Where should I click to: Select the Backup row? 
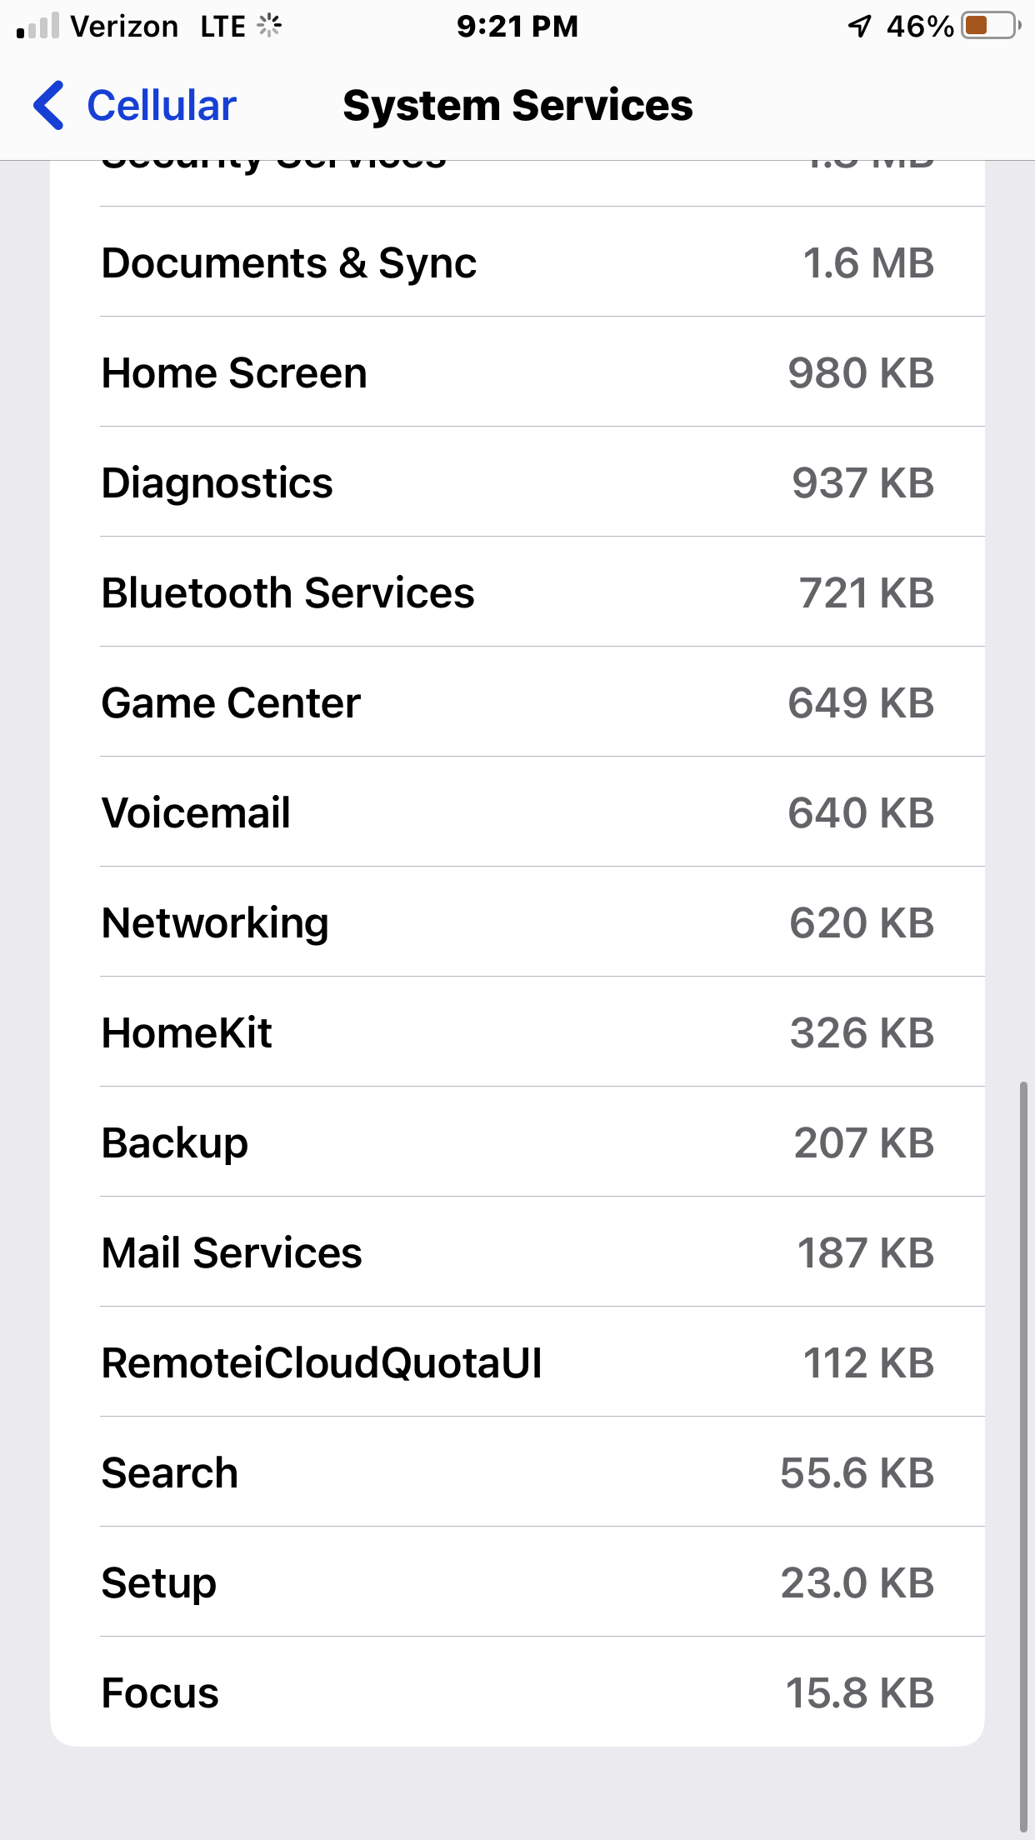click(517, 1143)
